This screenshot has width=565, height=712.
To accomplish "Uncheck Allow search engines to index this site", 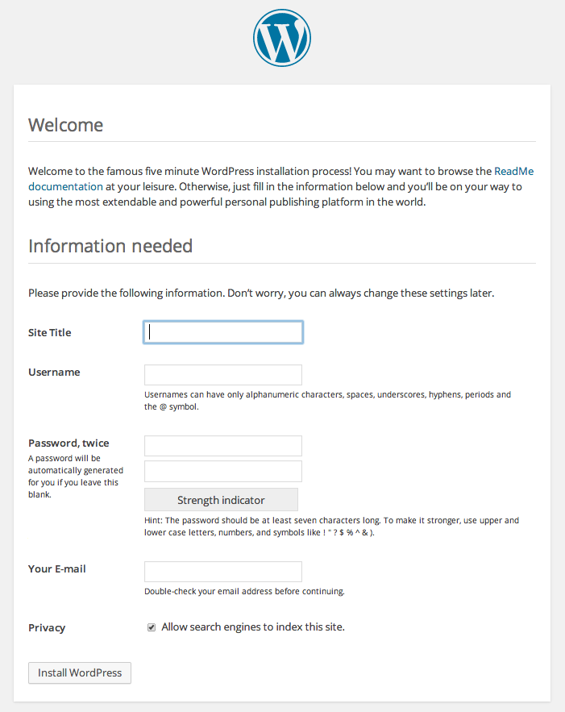I will coord(152,627).
